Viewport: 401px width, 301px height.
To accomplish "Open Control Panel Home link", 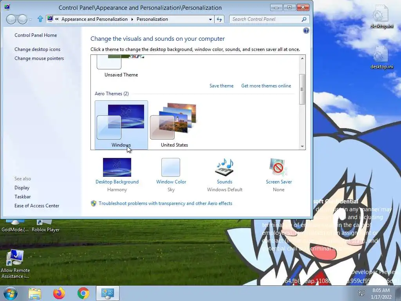I will (36, 35).
